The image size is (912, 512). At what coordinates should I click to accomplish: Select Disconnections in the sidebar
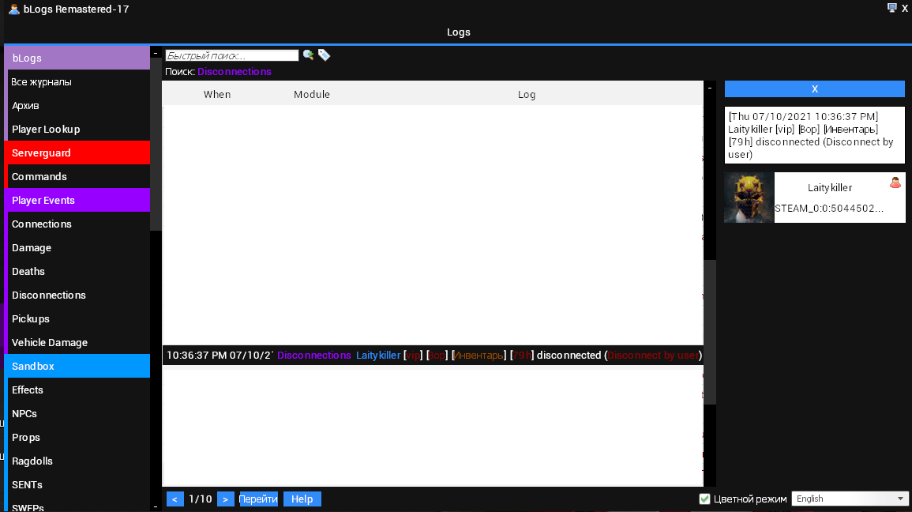click(49, 295)
